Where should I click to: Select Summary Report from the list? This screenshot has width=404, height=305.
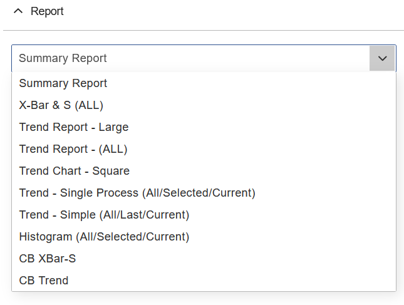pos(63,83)
